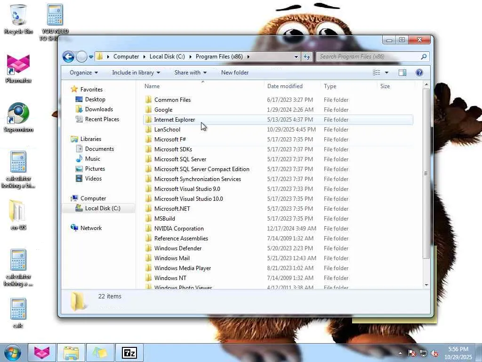
Task: Select the en-US folder on desktop
Action: [18, 215]
